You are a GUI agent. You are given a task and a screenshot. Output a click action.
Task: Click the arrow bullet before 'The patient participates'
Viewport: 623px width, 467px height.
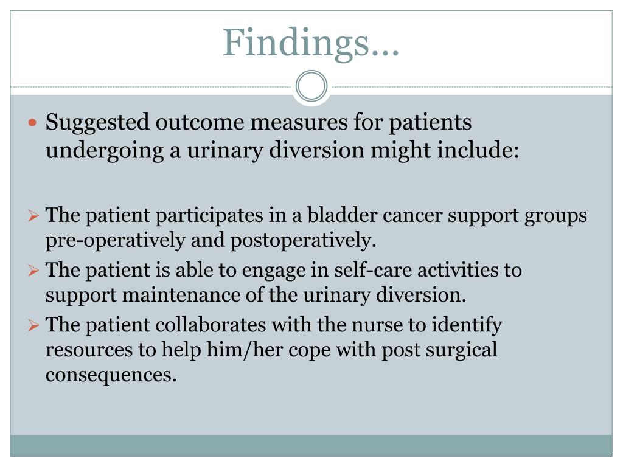(34, 216)
